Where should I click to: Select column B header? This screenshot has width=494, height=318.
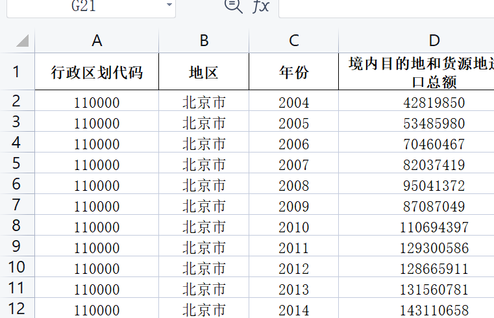[204, 41]
